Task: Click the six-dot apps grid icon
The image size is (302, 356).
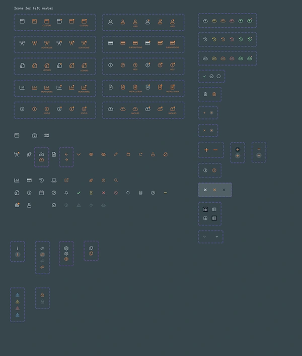Action: coord(47,136)
